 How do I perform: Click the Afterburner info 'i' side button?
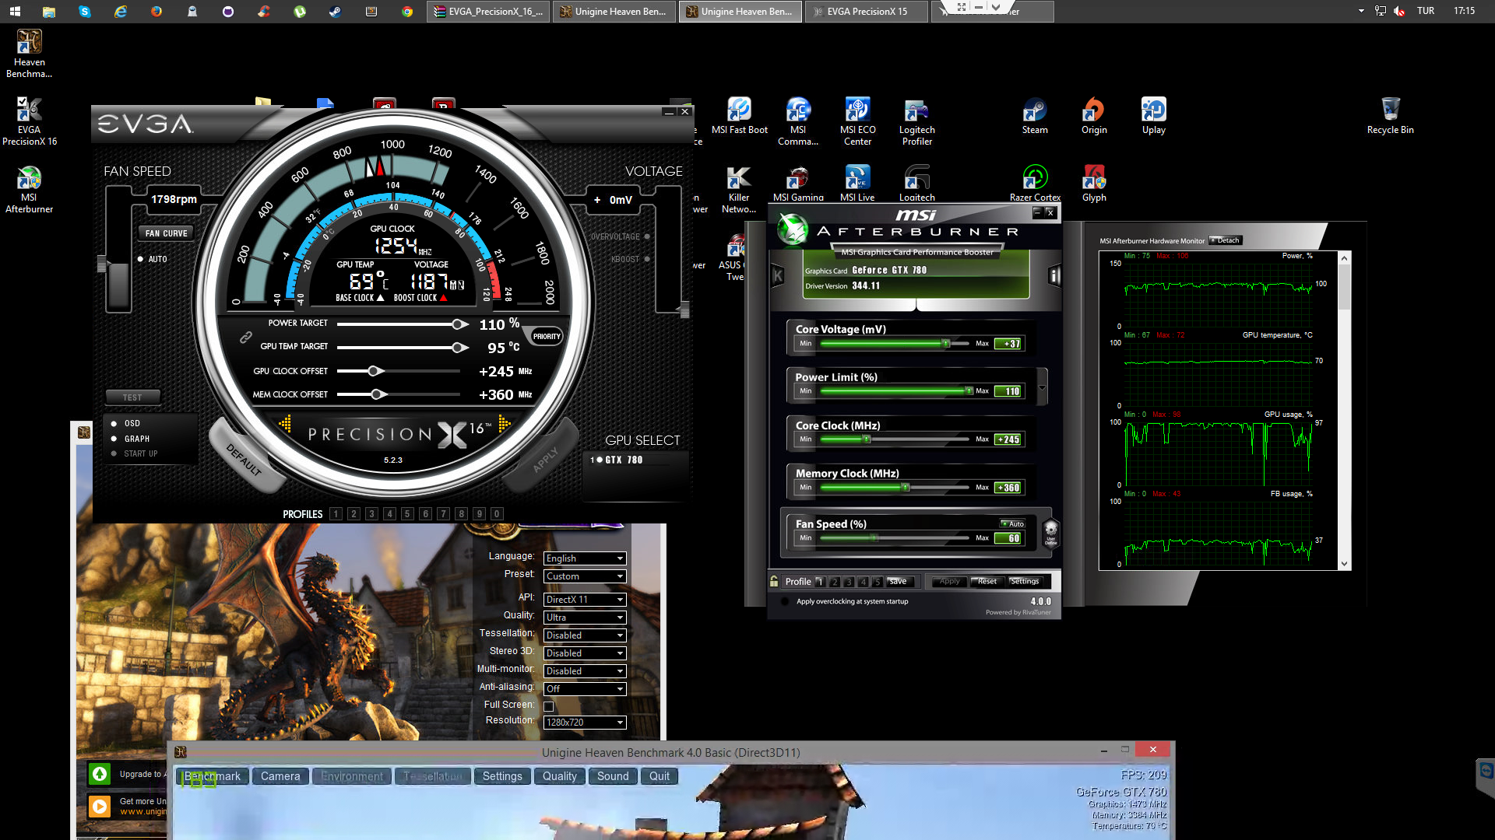[1054, 275]
